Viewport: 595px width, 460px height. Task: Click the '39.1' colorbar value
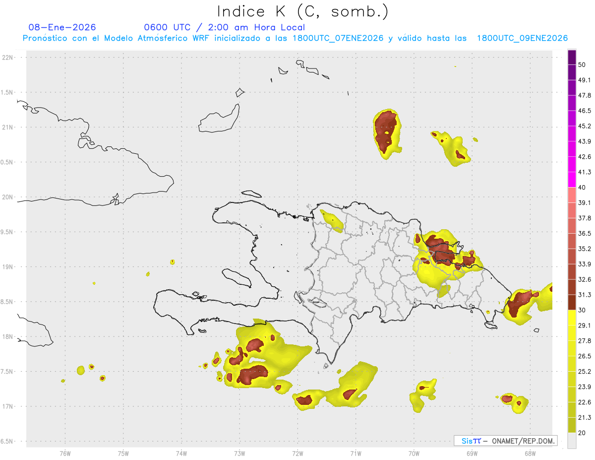pyautogui.click(x=585, y=203)
